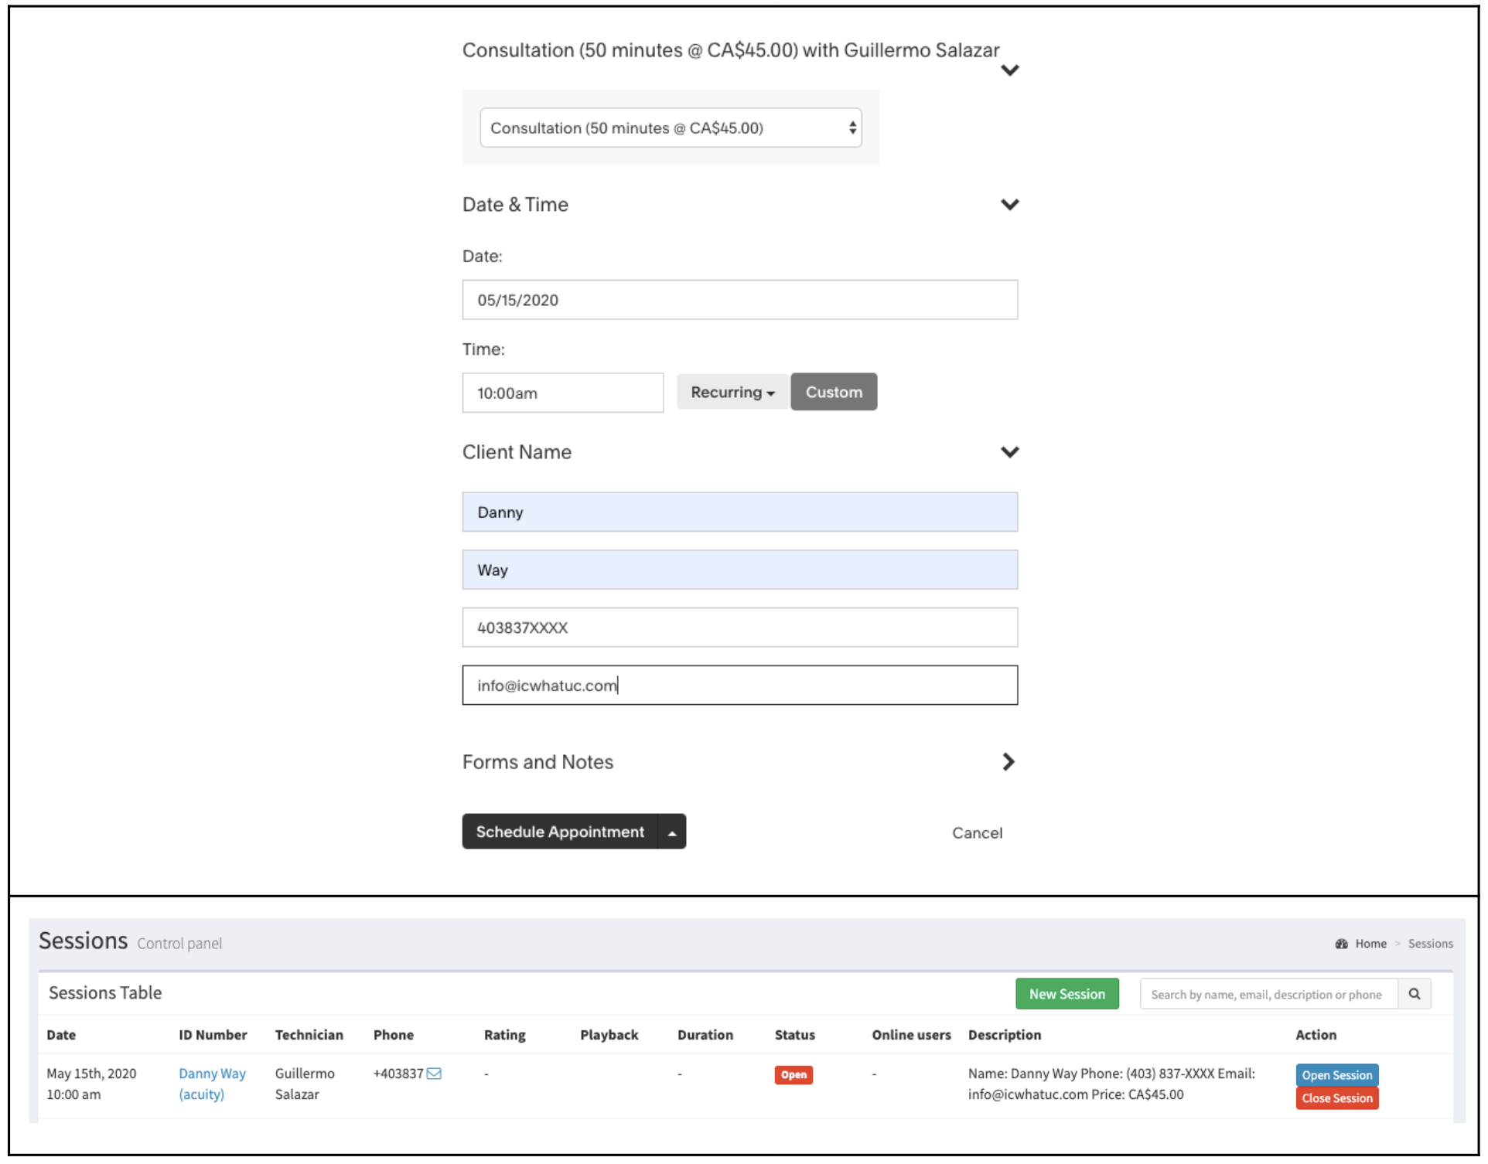Click the Technician column header
The image size is (1488, 1164).
tap(309, 1035)
